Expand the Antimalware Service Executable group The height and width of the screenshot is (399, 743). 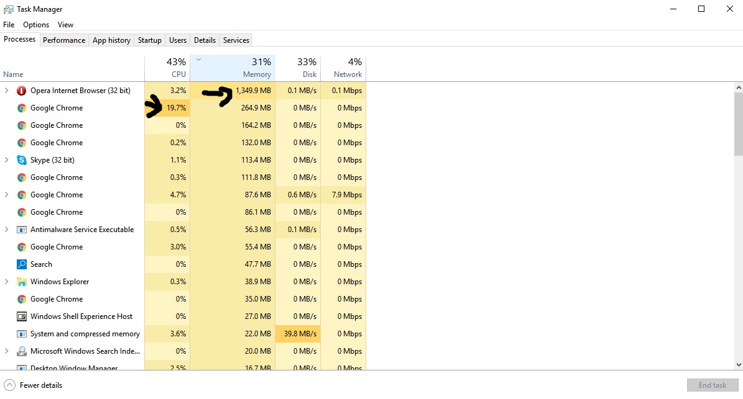point(7,229)
